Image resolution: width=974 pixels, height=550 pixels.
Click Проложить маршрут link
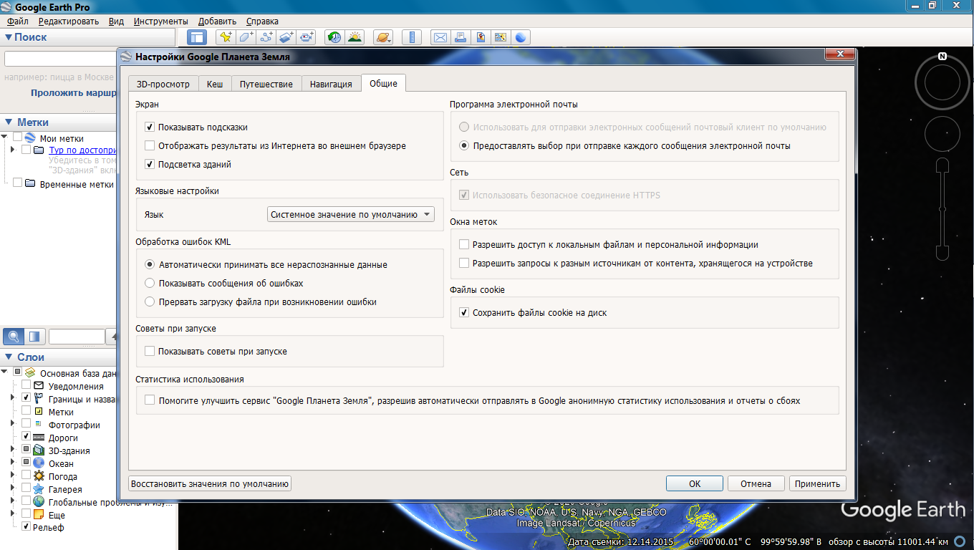[74, 93]
